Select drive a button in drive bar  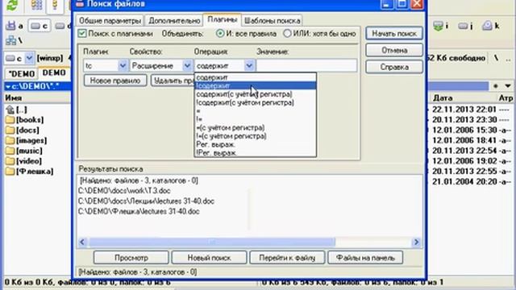[x=15, y=26]
